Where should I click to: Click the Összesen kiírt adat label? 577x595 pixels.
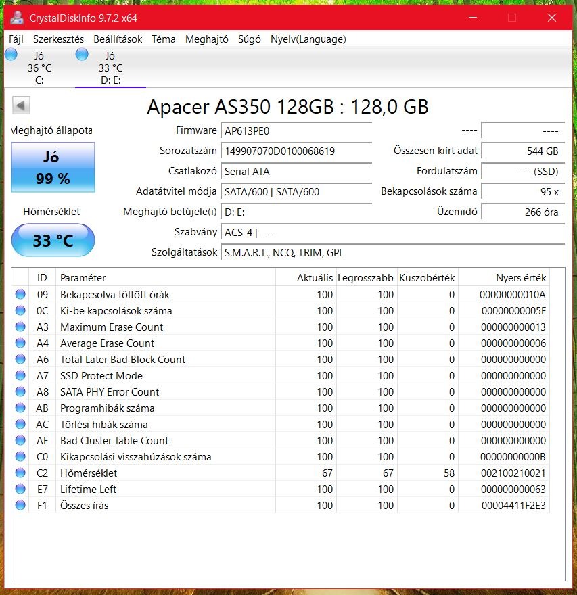tap(436, 151)
